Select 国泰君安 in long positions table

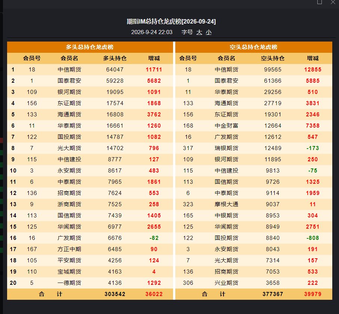pyautogui.click(x=70, y=81)
